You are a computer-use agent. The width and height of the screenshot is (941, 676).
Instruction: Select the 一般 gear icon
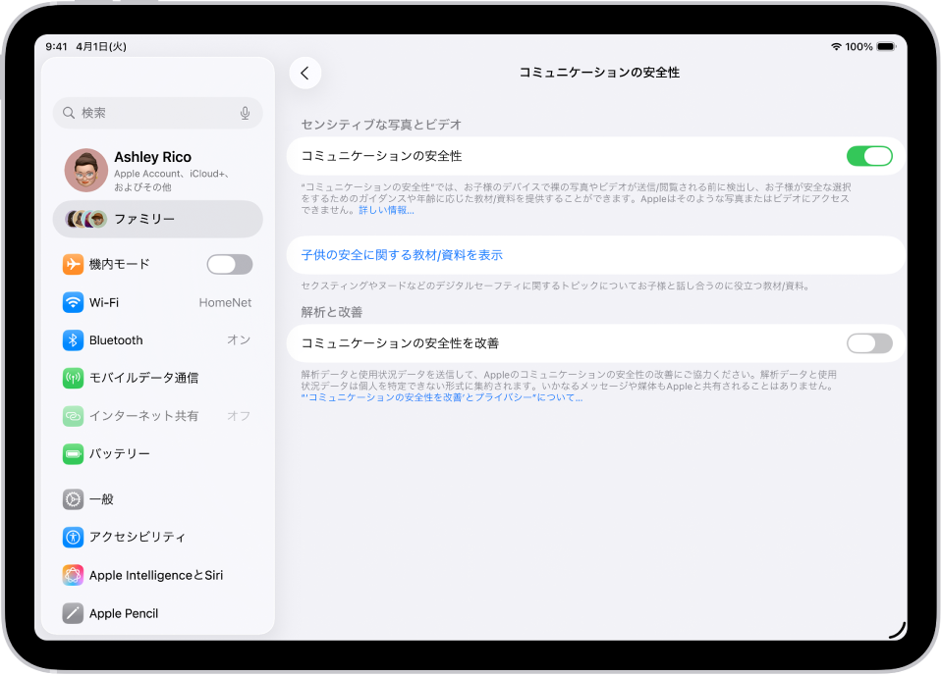coord(72,499)
